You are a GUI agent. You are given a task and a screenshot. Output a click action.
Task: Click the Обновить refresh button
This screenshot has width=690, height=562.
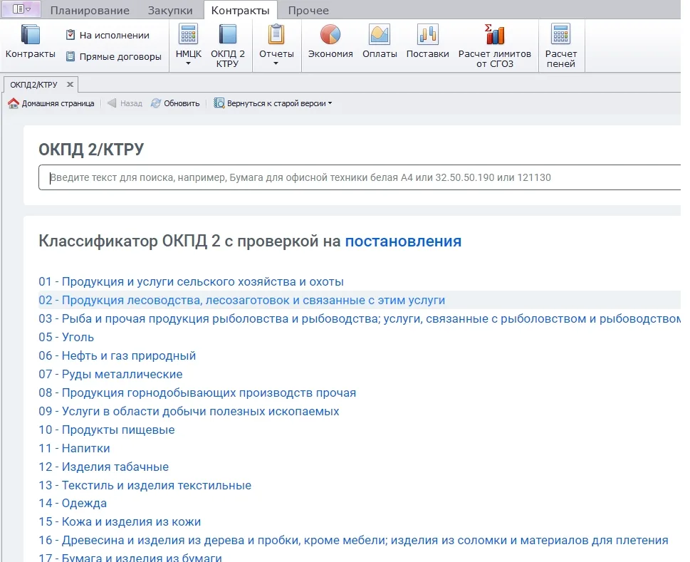click(175, 103)
